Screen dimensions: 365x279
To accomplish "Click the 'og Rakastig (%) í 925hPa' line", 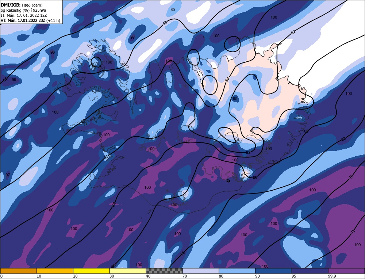I will click(x=23, y=10).
